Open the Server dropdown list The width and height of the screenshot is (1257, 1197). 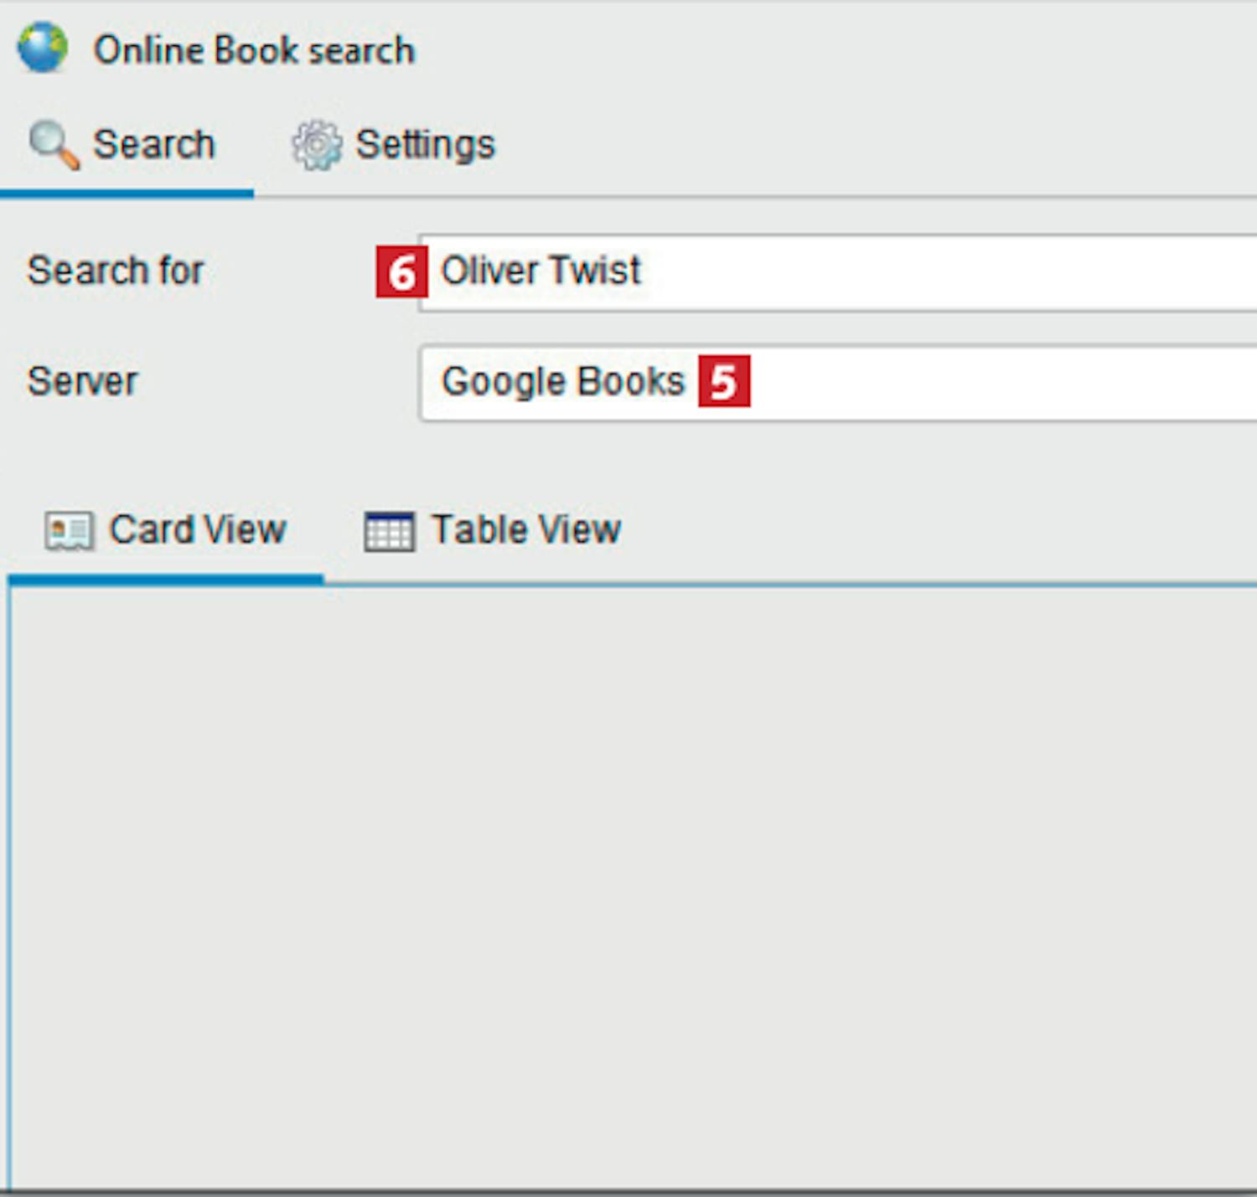click(1006, 383)
